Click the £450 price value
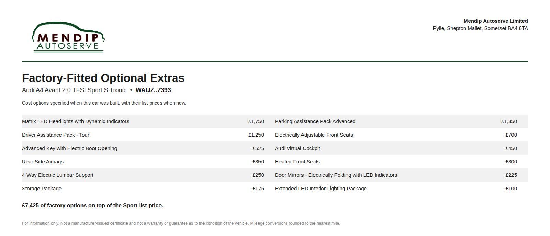Screen dimensions: 550x236 pos(511,148)
